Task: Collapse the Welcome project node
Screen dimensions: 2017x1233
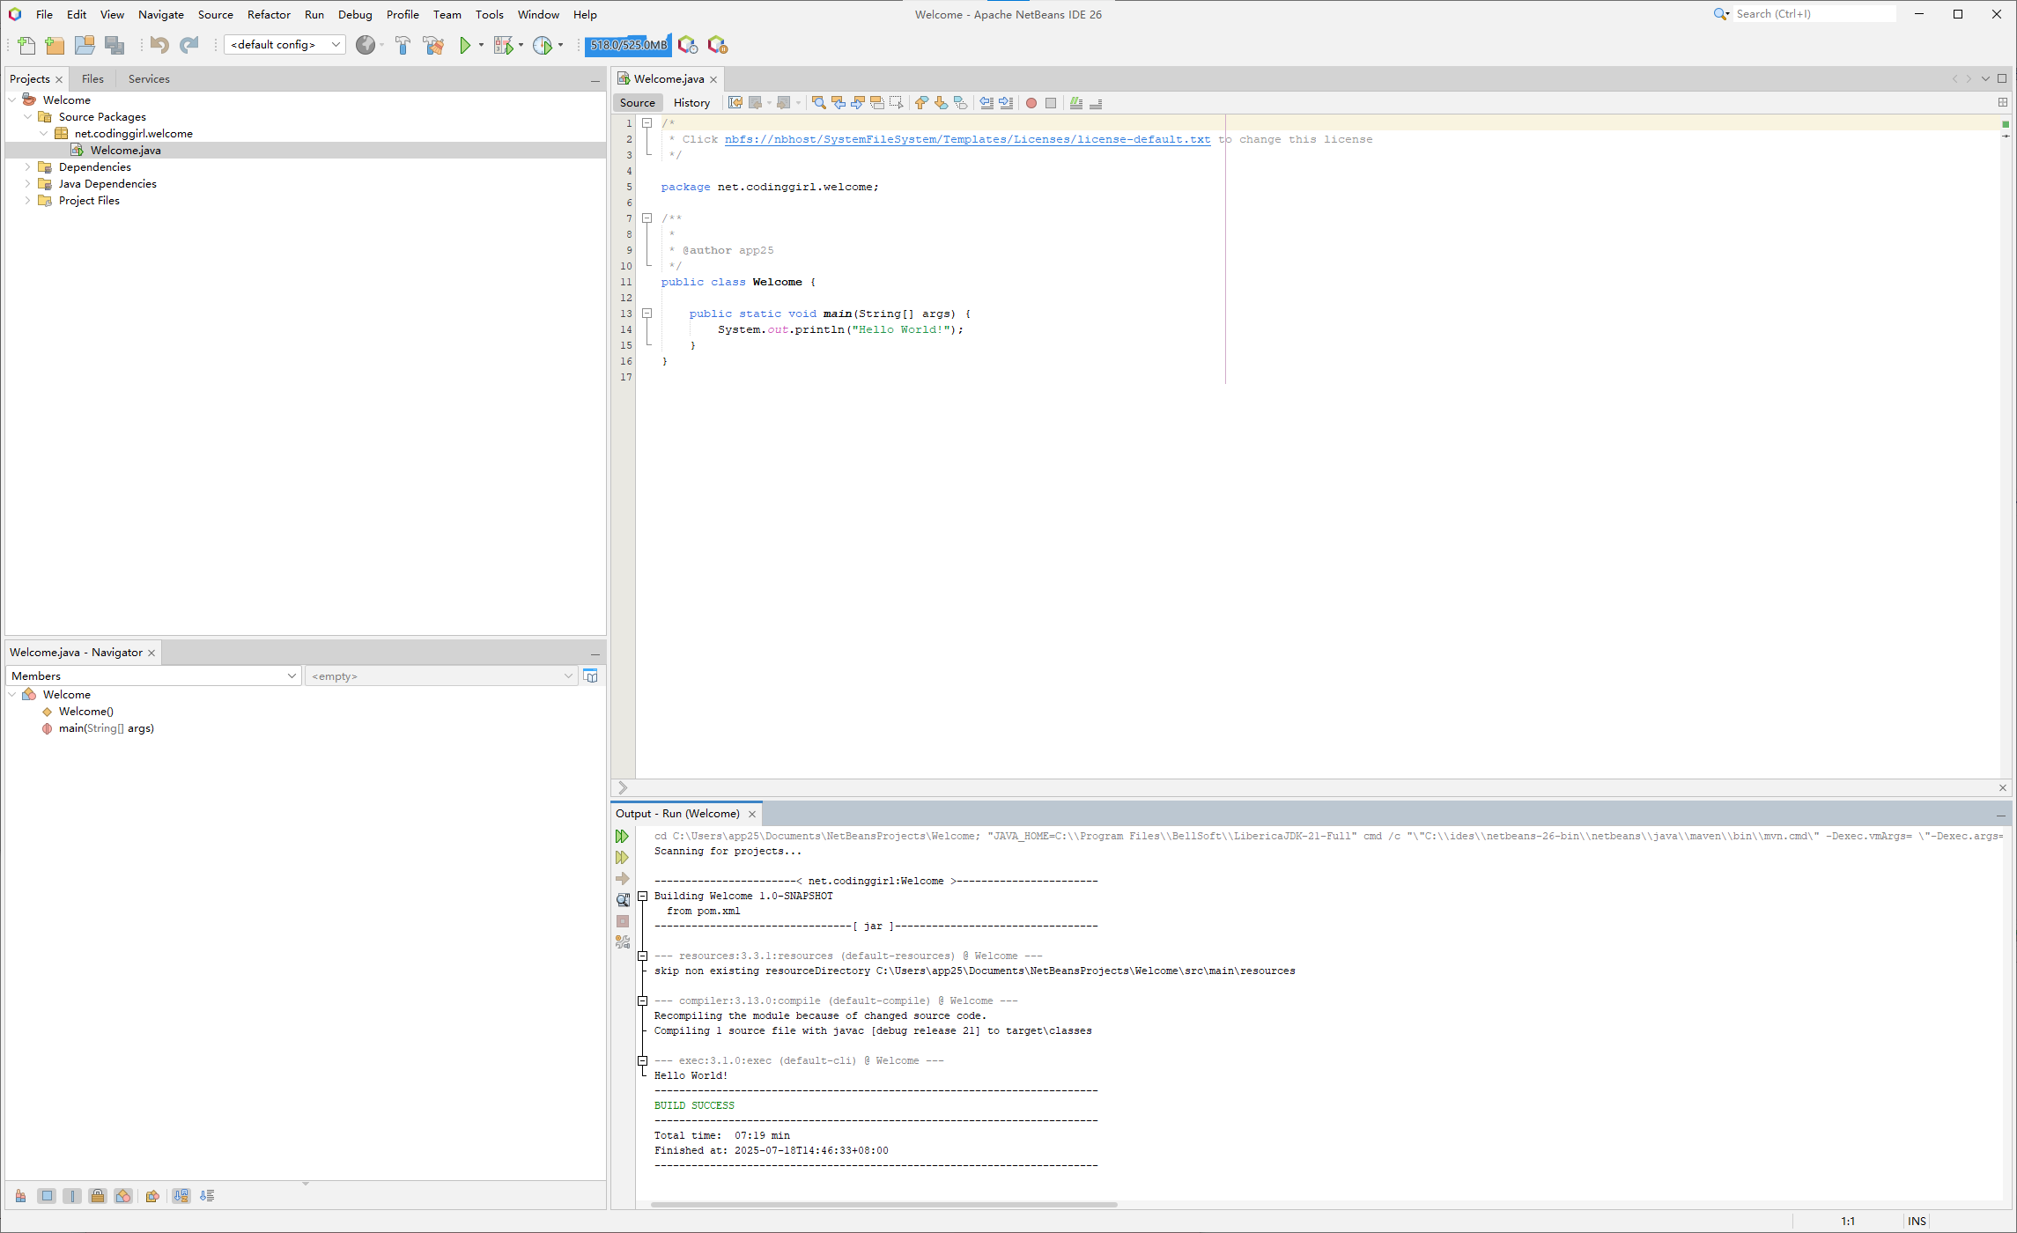Action: [12, 100]
